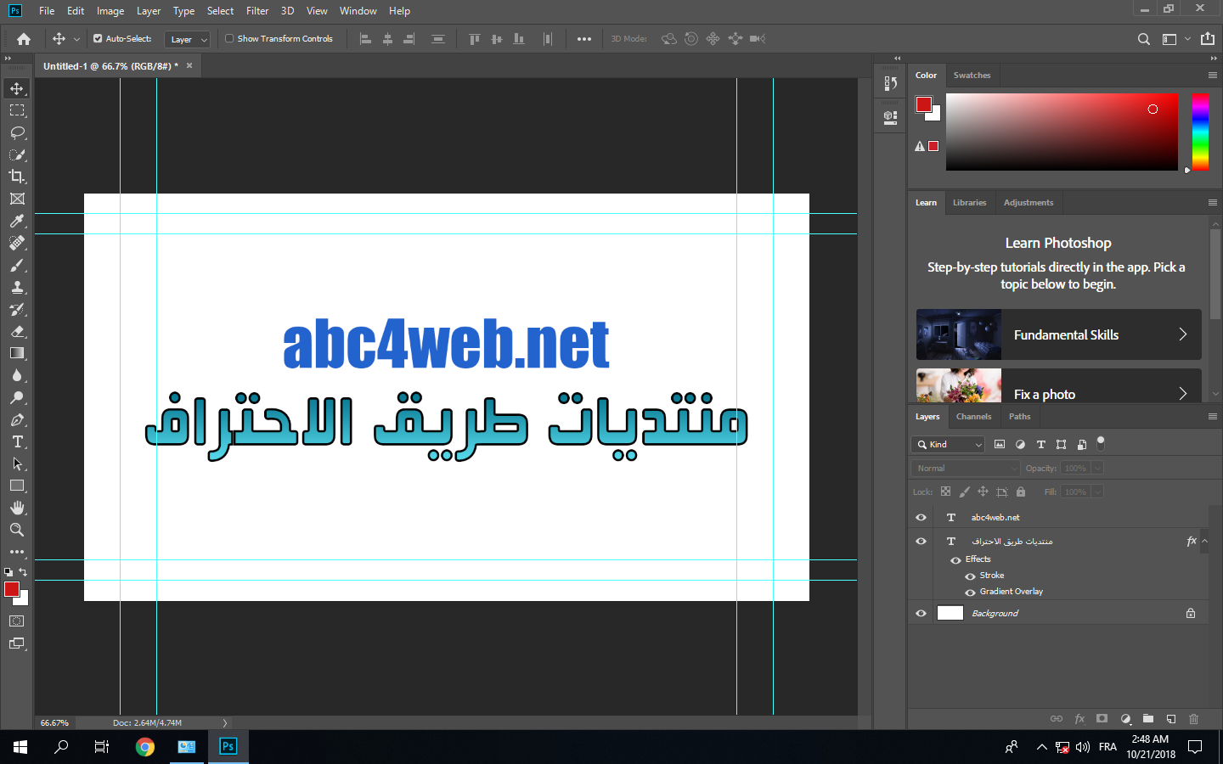Click the delete layer trash icon
1223x764 pixels.
1193,719
